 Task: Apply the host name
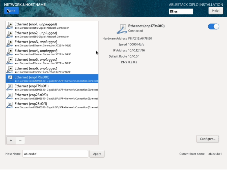[x=97, y=154]
